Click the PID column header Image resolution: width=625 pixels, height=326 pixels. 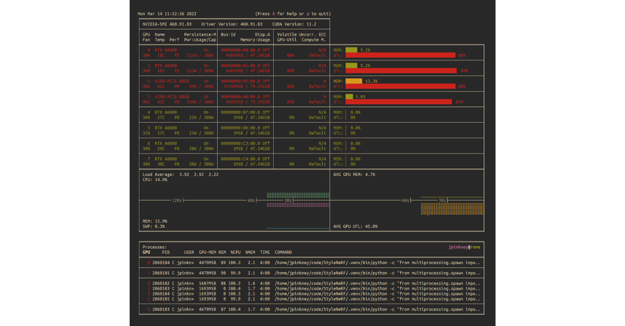(166, 252)
